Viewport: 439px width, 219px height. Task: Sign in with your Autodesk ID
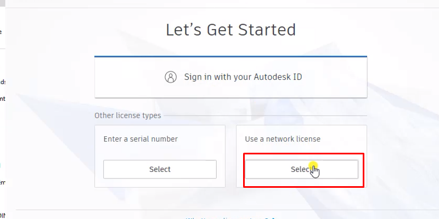(x=230, y=77)
